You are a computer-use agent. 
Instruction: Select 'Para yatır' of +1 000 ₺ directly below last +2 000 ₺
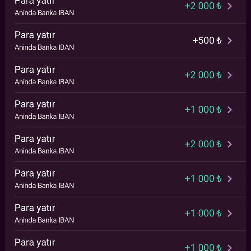(x=35, y=174)
